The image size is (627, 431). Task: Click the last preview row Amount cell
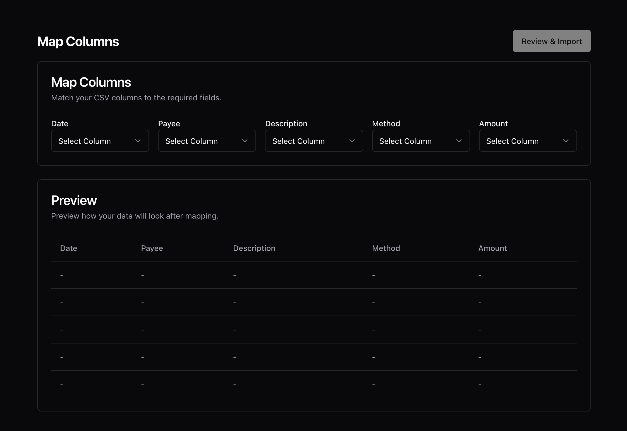point(480,384)
